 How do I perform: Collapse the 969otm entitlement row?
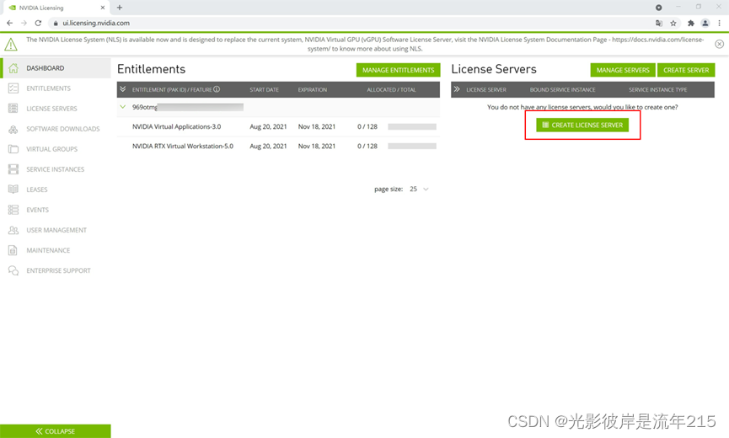(x=123, y=107)
